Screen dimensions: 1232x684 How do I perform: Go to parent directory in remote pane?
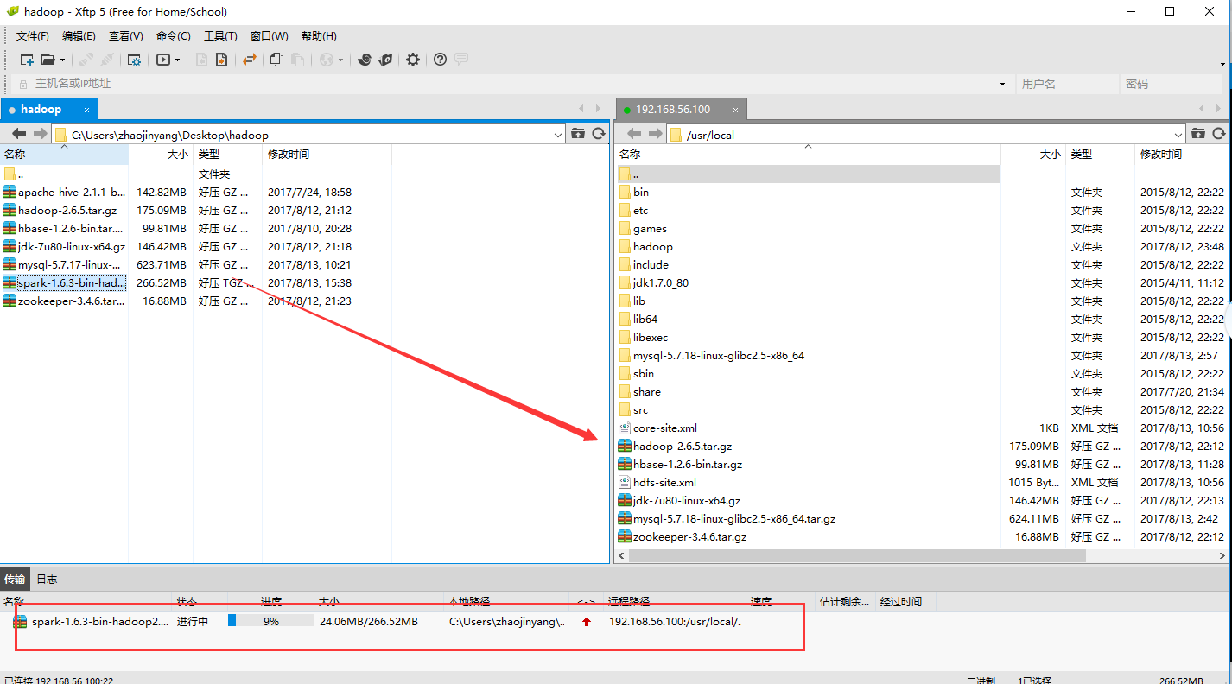[1198, 134]
